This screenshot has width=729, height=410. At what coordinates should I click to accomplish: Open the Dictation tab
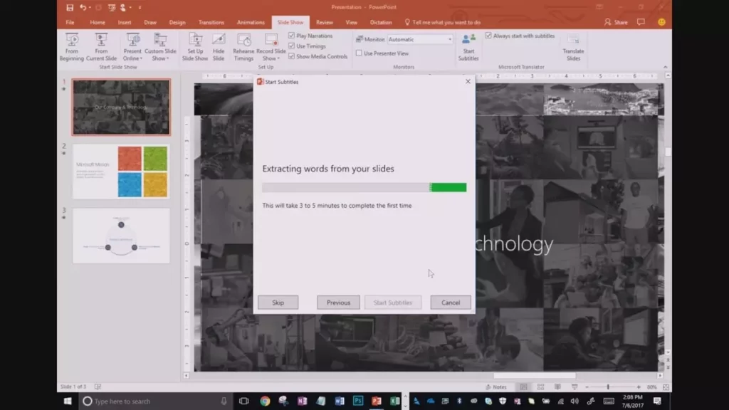(x=381, y=22)
